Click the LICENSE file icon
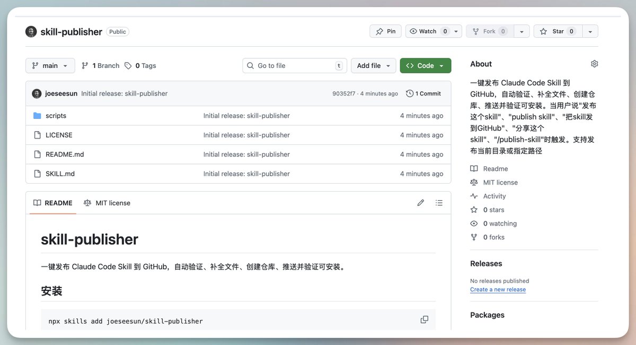 [37, 135]
